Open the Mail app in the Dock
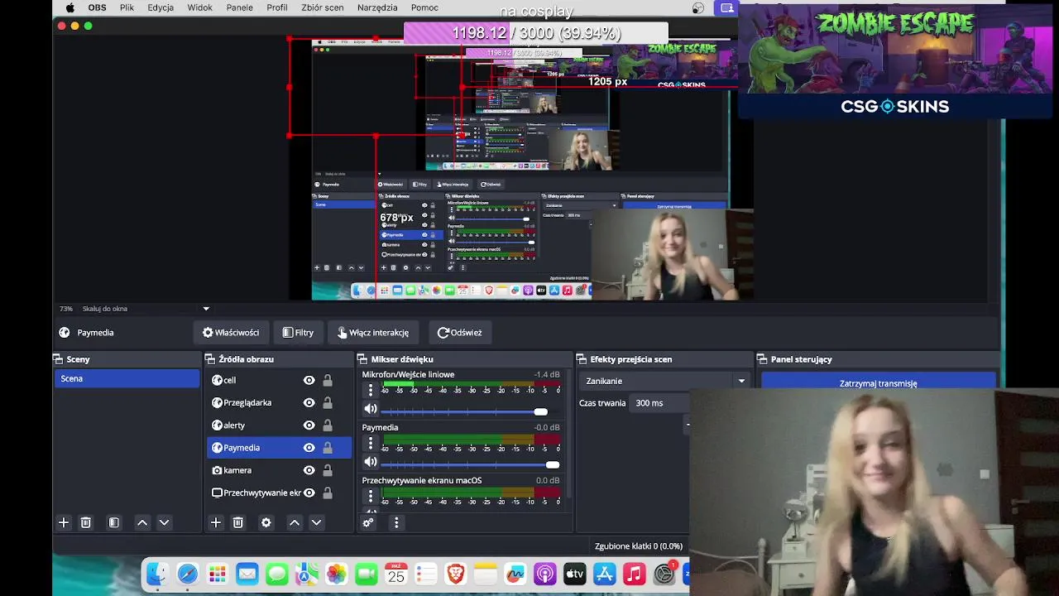Viewport: 1059px width, 596px height. pyautogui.click(x=247, y=574)
